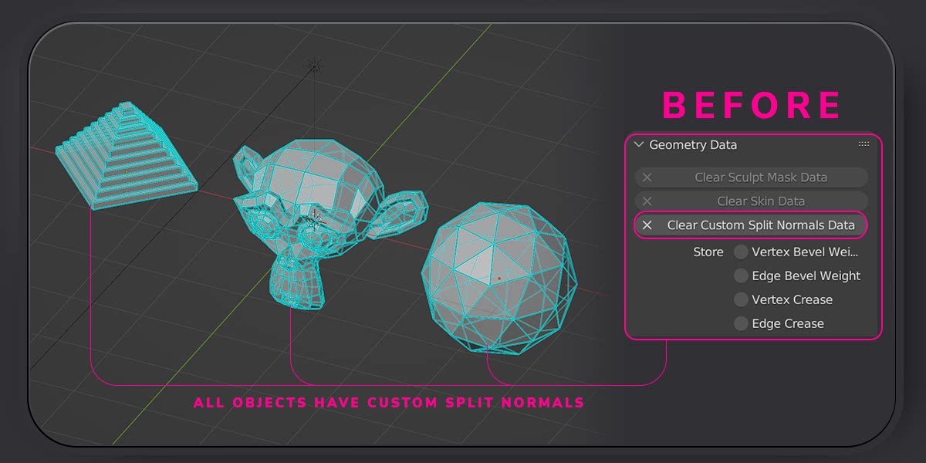
Task: Click X icon beside Clear Skin Data
Action: 647,201
